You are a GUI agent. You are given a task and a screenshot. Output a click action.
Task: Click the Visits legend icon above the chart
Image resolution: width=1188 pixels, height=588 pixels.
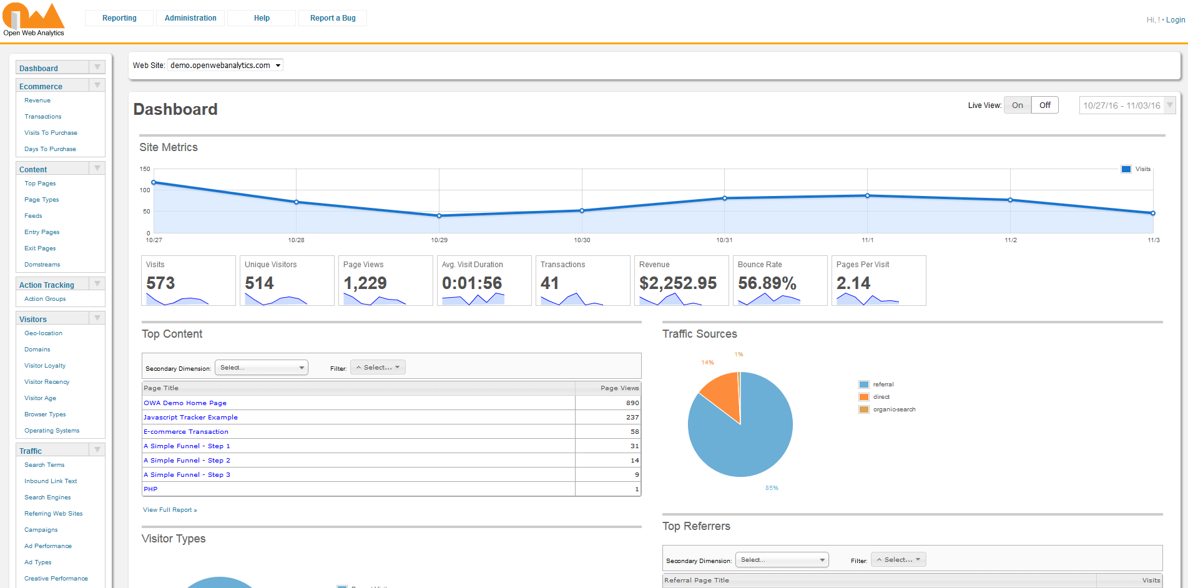(1125, 169)
